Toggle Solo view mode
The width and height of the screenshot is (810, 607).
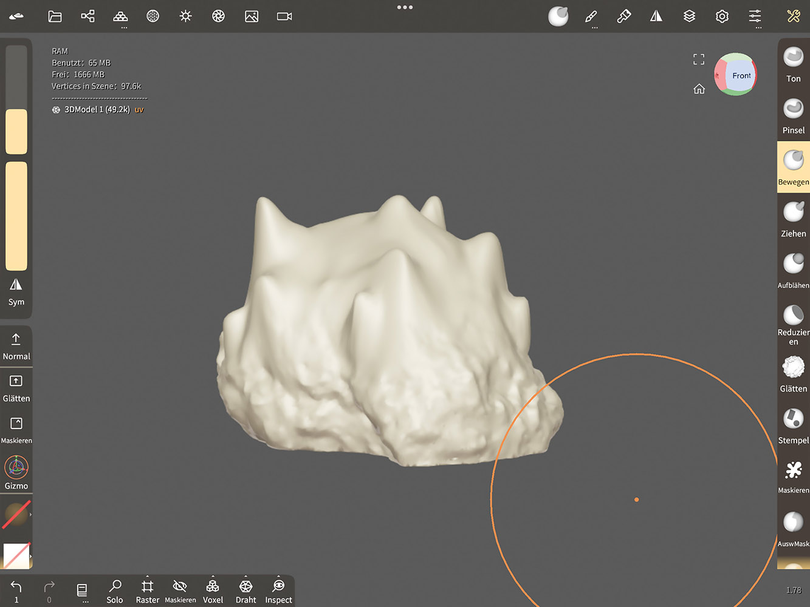point(115,591)
